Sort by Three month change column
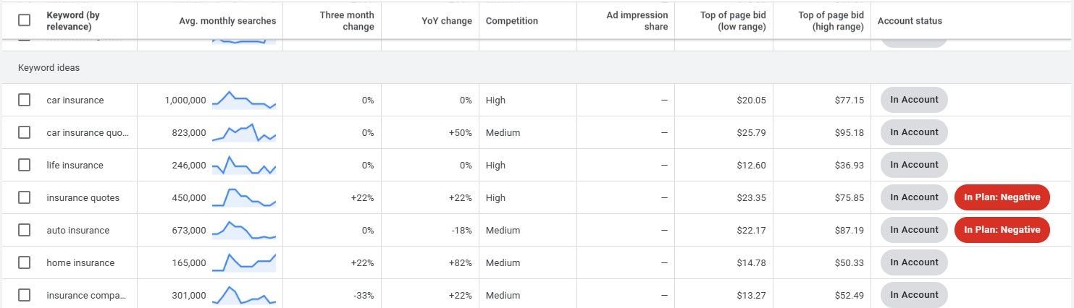Viewport: 1074px width, 308px height. click(x=347, y=21)
